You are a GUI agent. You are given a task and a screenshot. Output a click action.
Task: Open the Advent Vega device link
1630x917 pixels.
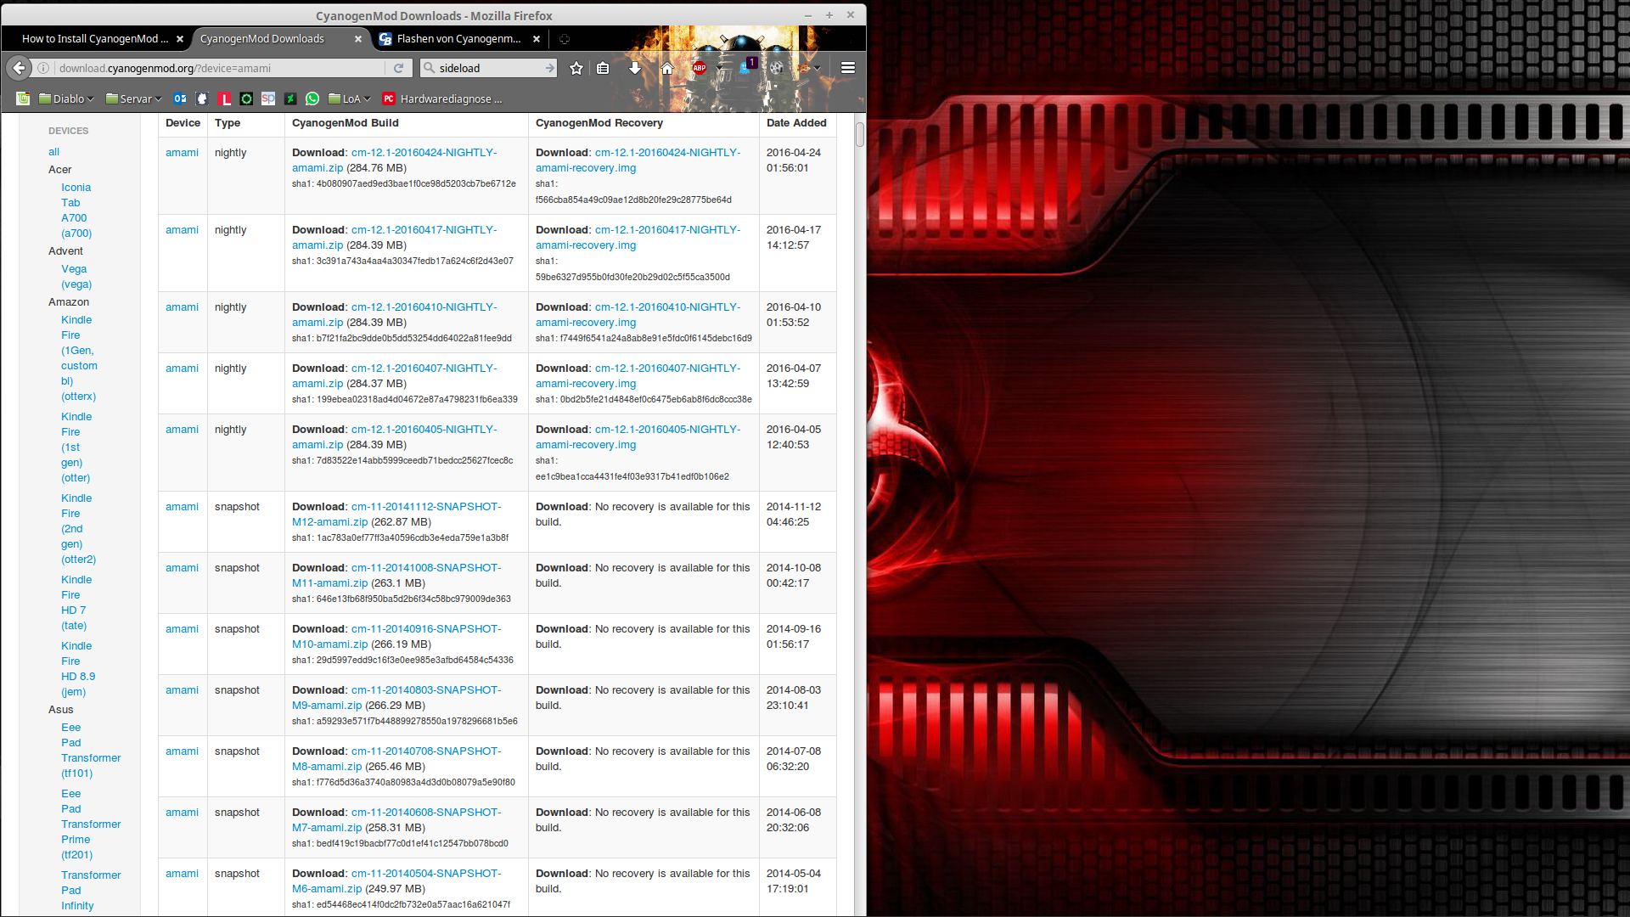click(76, 277)
